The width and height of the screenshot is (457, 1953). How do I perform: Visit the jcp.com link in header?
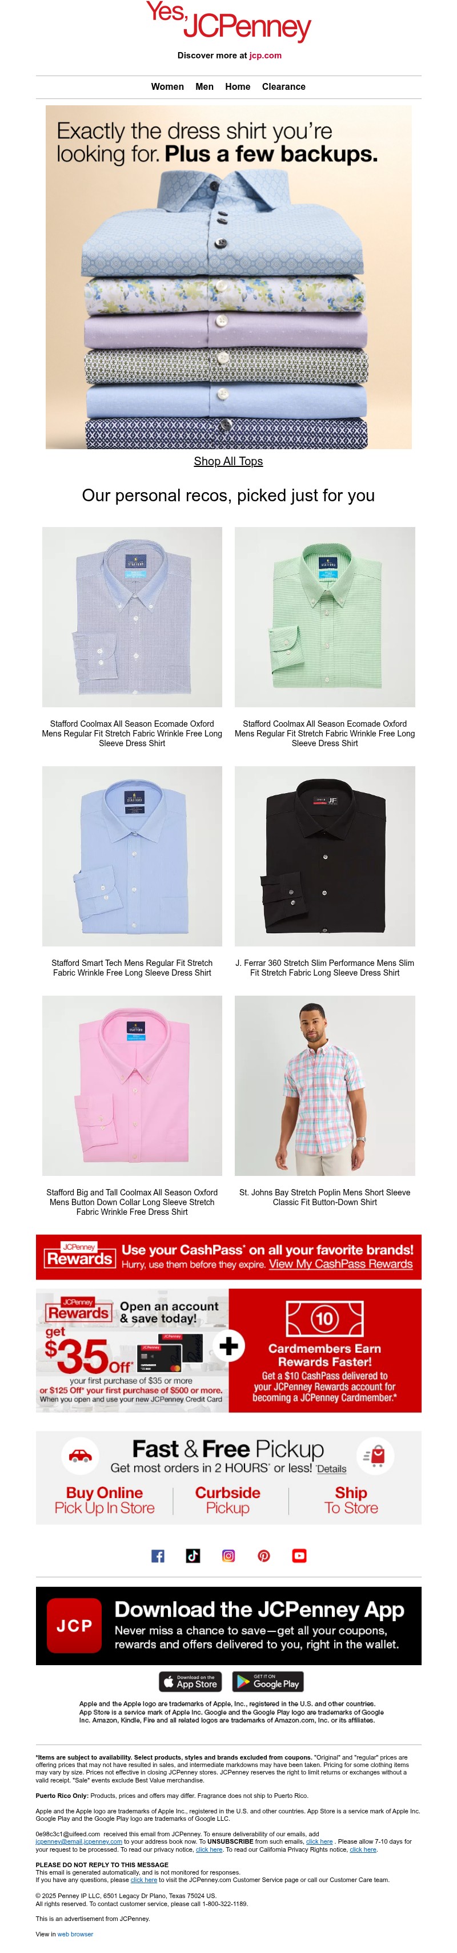(266, 56)
